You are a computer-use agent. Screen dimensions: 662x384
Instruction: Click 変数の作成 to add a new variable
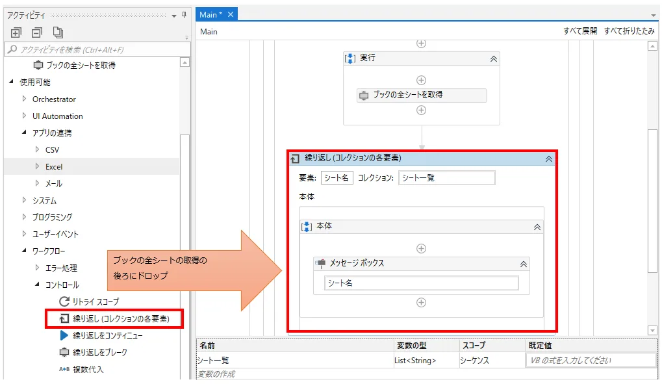coord(215,374)
